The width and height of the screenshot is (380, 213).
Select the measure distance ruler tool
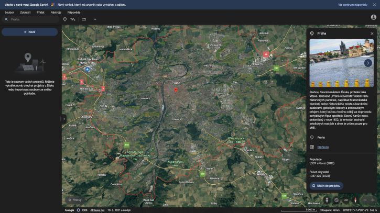coord(84,19)
